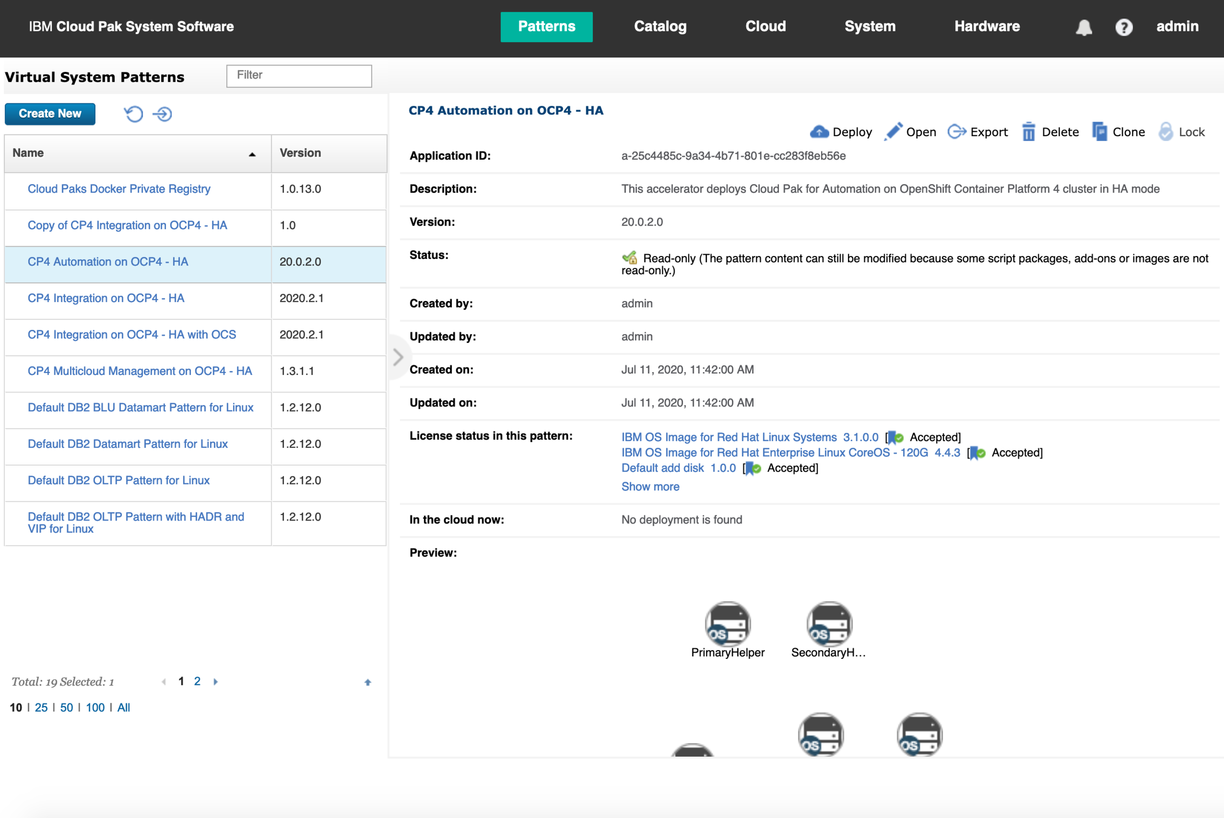Collapse the details pane using the chevron

[x=398, y=357]
